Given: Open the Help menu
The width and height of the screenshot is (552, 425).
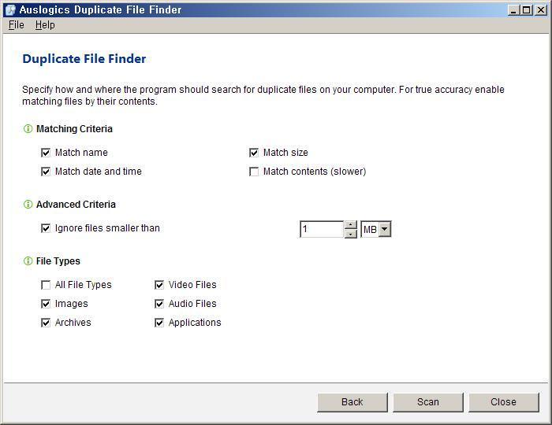Looking at the screenshot, I should (45, 25).
